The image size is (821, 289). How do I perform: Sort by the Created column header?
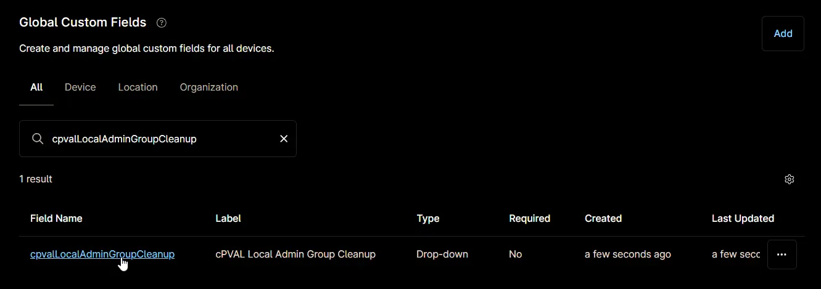click(x=603, y=218)
